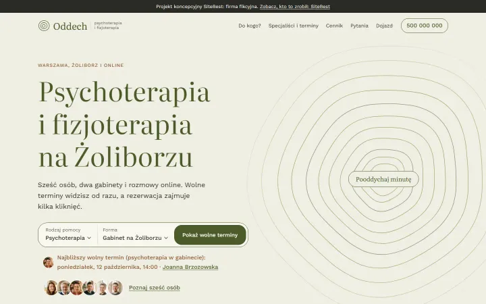
Task: Open the "Do kogo?" menu item
Action: pyautogui.click(x=250, y=26)
